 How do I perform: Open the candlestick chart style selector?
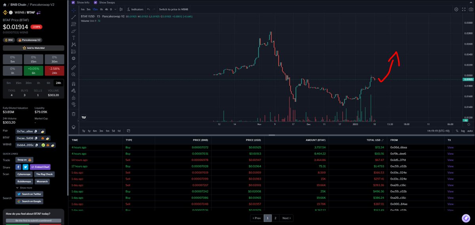pos(121,9)
